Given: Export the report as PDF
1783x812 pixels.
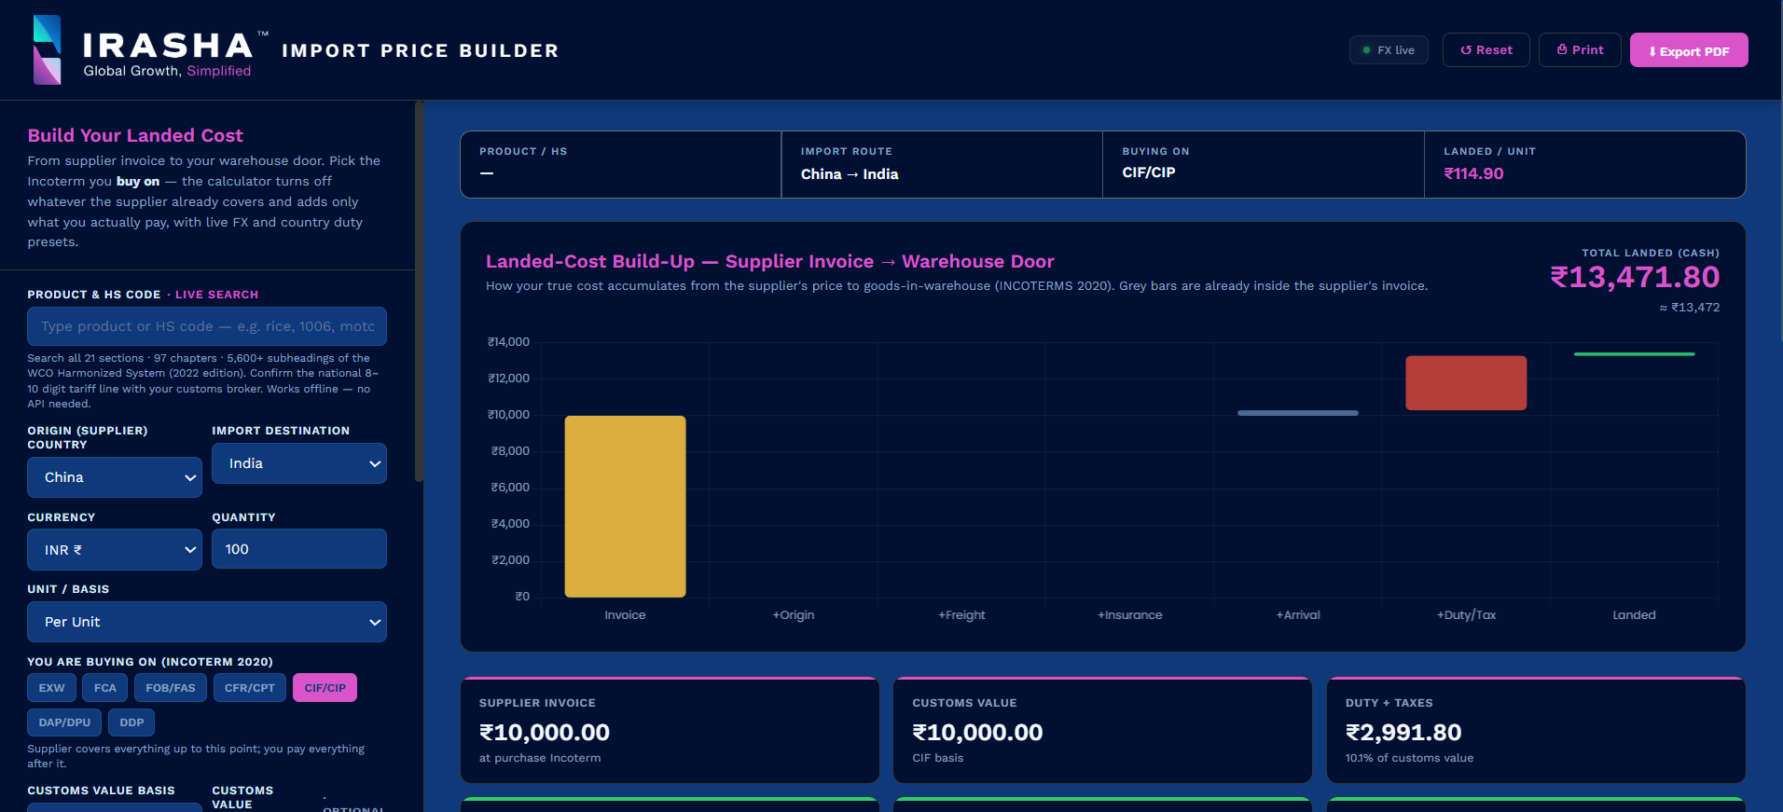Looking at the screenshot, I should click(1689, 50).
